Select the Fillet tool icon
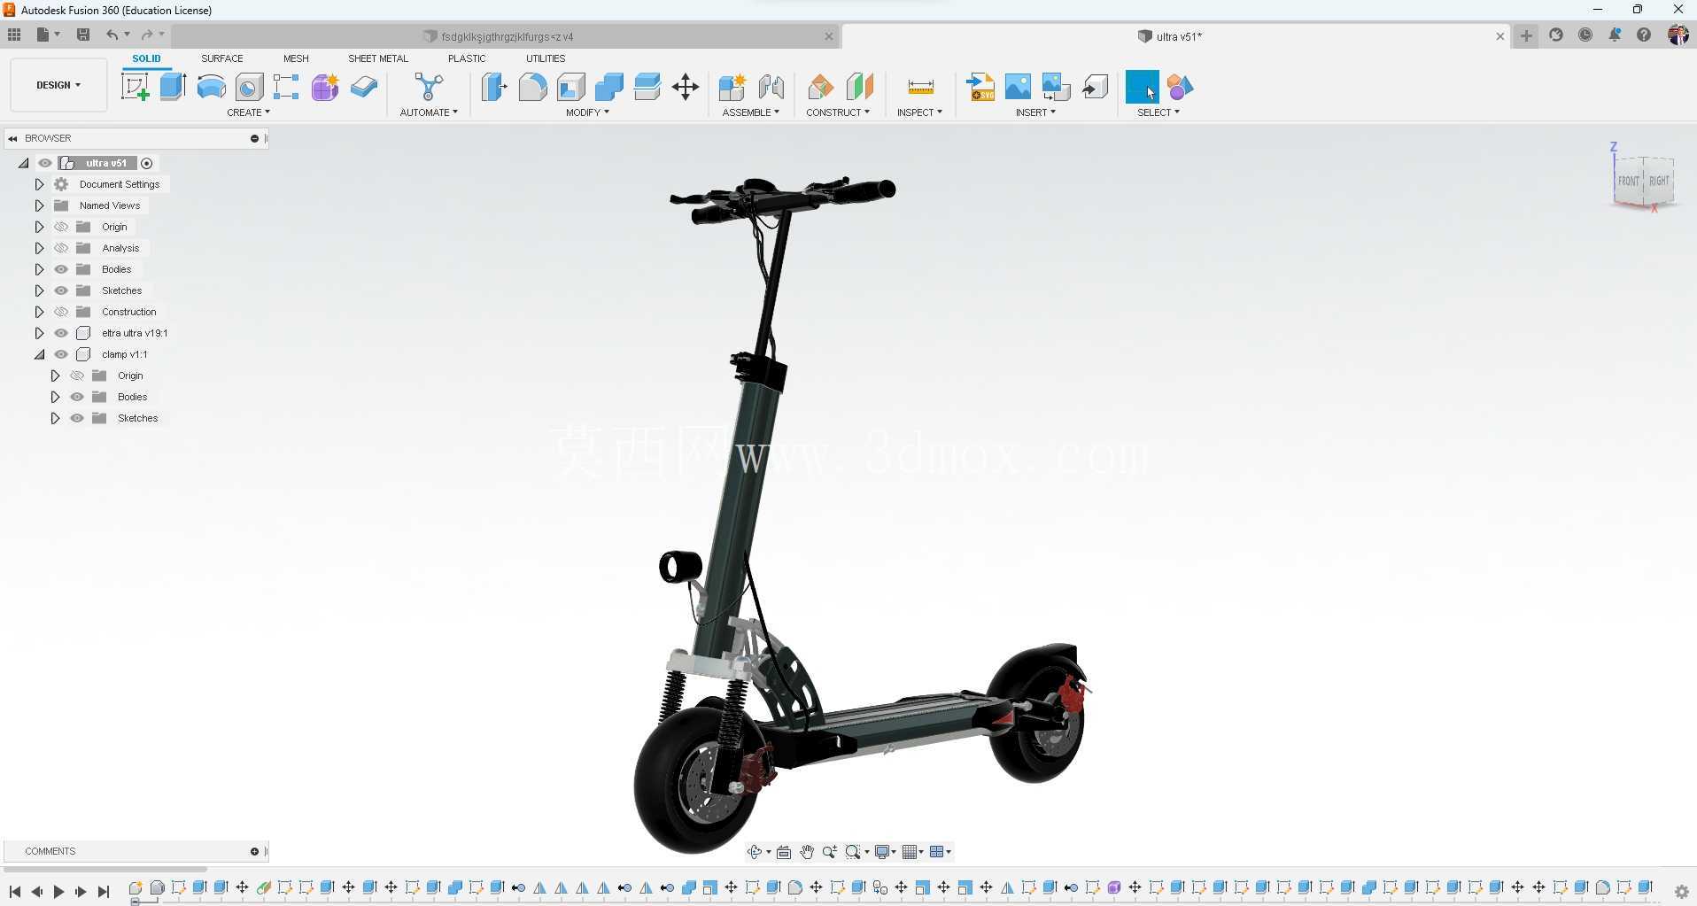The height and width of the screenshot is (906, 1697). click(532, 87)
